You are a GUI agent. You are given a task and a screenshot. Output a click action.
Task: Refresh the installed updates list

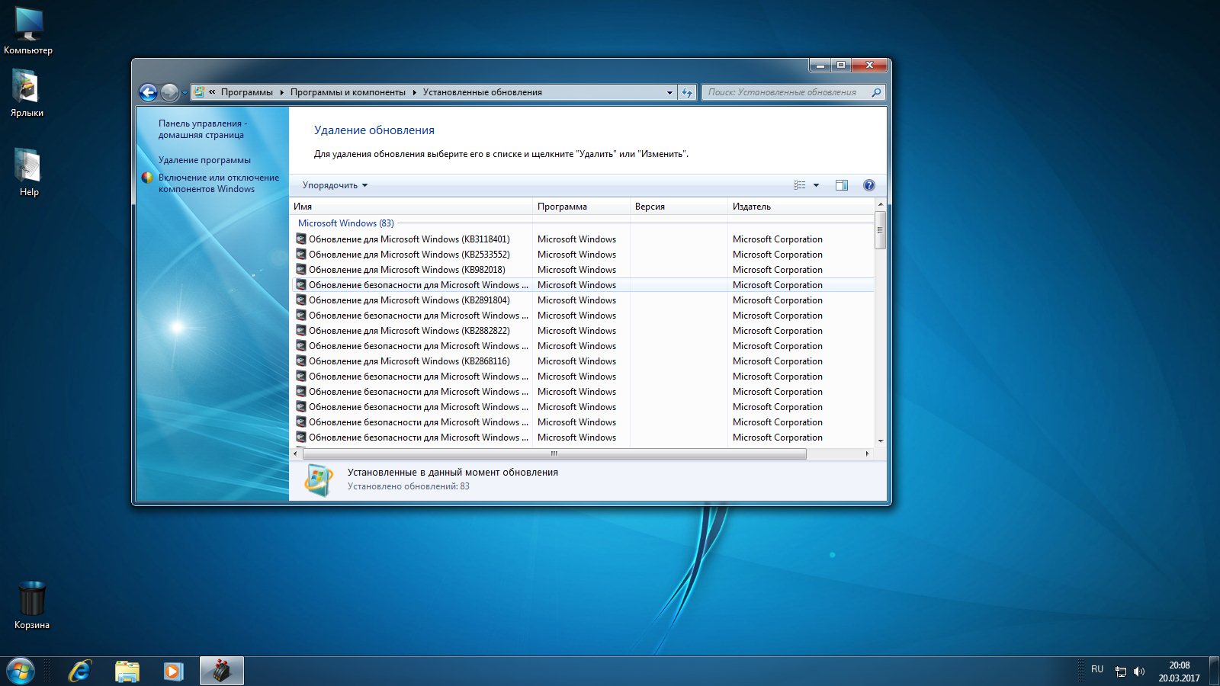(x=687, y=92)
